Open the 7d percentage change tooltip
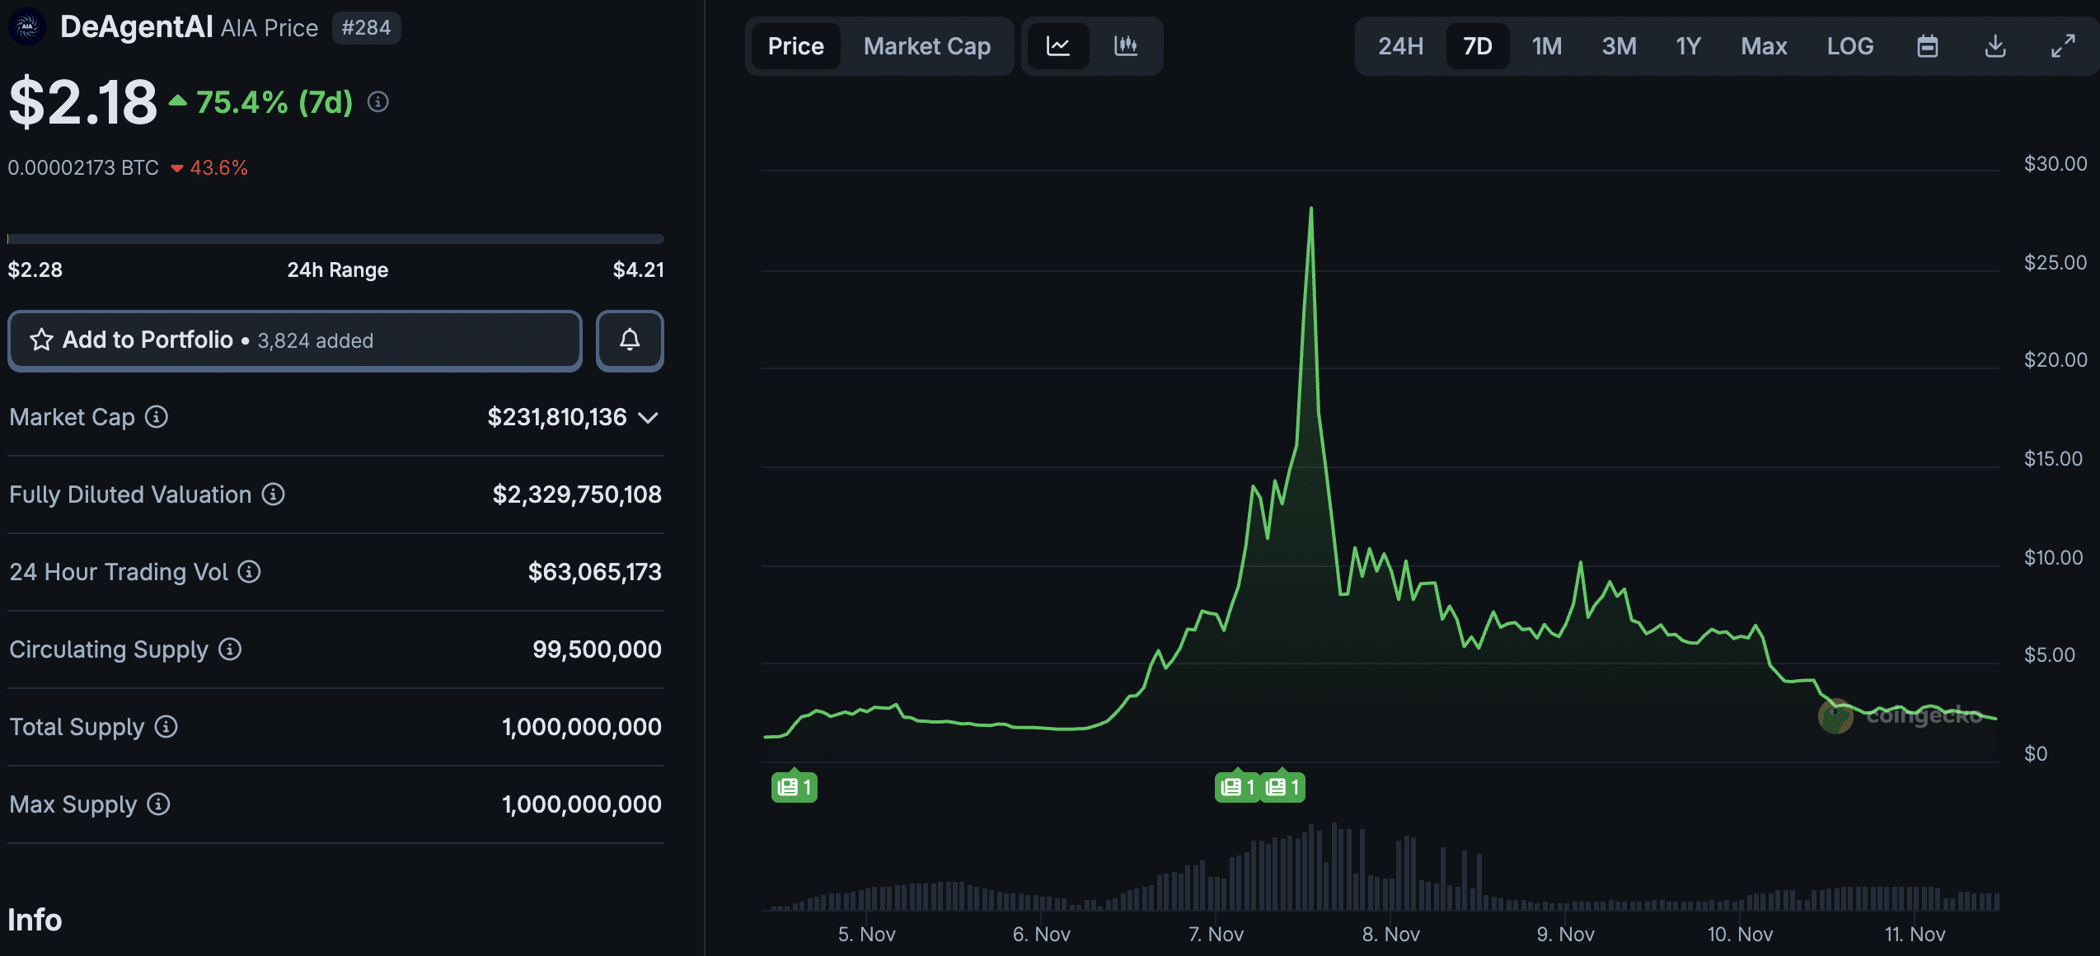 378,102
